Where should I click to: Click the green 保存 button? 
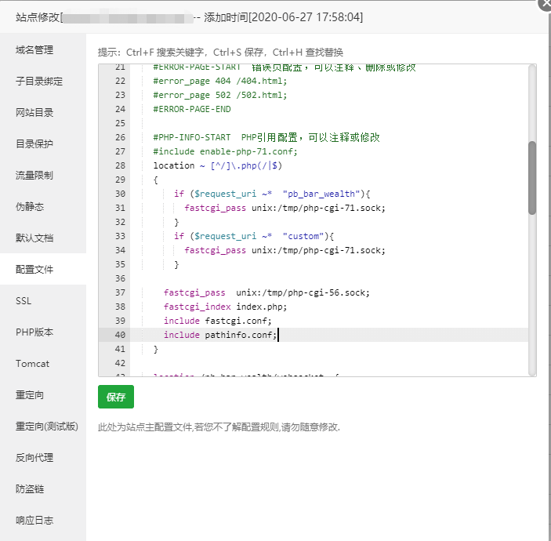[116, 397]
